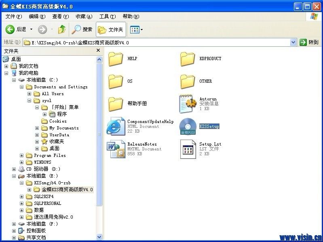Open the 查看(V) menu
323x242 pixels.
(60, 17)
